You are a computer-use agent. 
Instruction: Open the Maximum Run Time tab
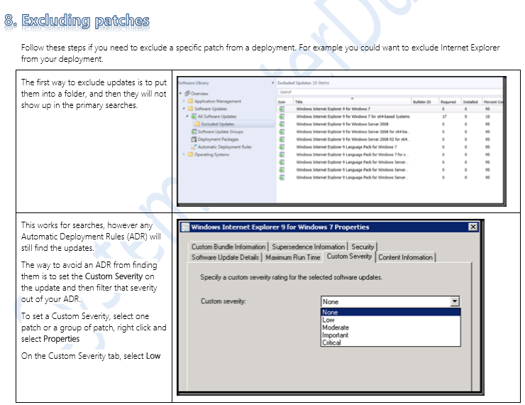click(292, 257)
